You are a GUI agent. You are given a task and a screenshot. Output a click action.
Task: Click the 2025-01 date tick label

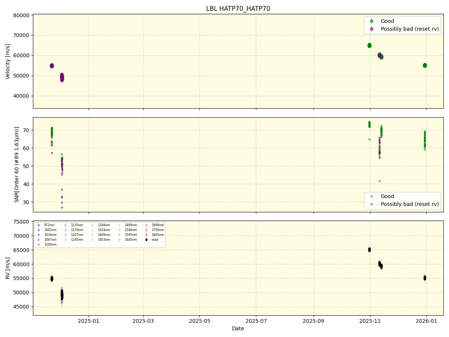pos(89,321)
